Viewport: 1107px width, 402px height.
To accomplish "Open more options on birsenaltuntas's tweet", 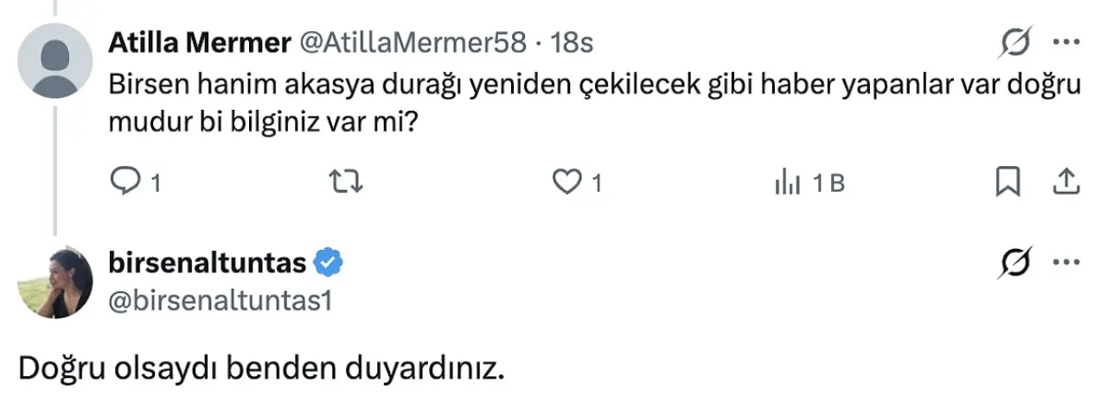I will click(x=1065, y=263).
